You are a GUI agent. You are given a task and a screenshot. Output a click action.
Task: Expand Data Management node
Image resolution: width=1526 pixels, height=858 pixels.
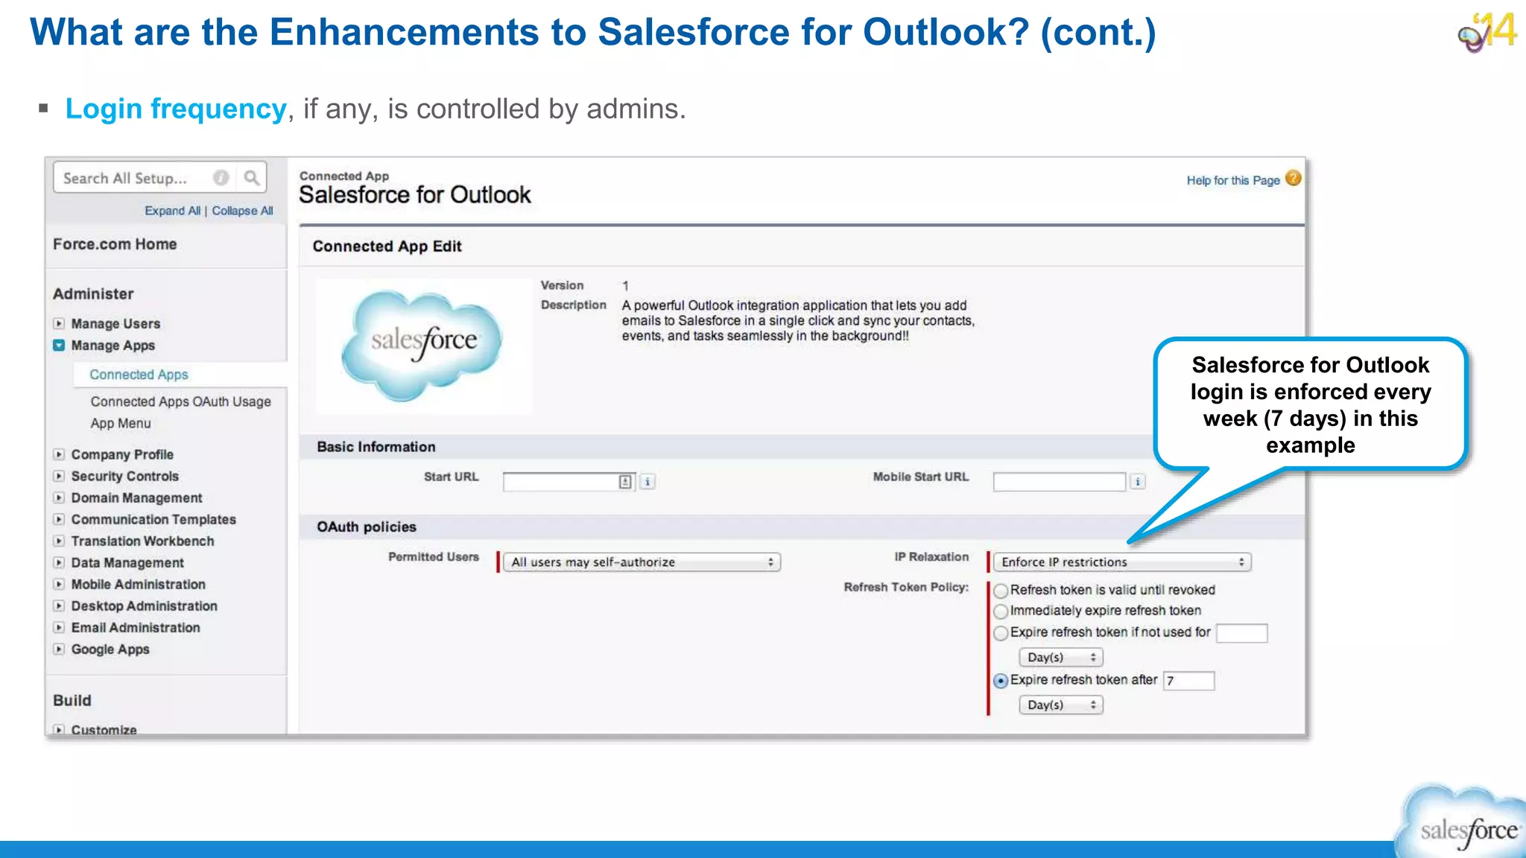(59, 563)
